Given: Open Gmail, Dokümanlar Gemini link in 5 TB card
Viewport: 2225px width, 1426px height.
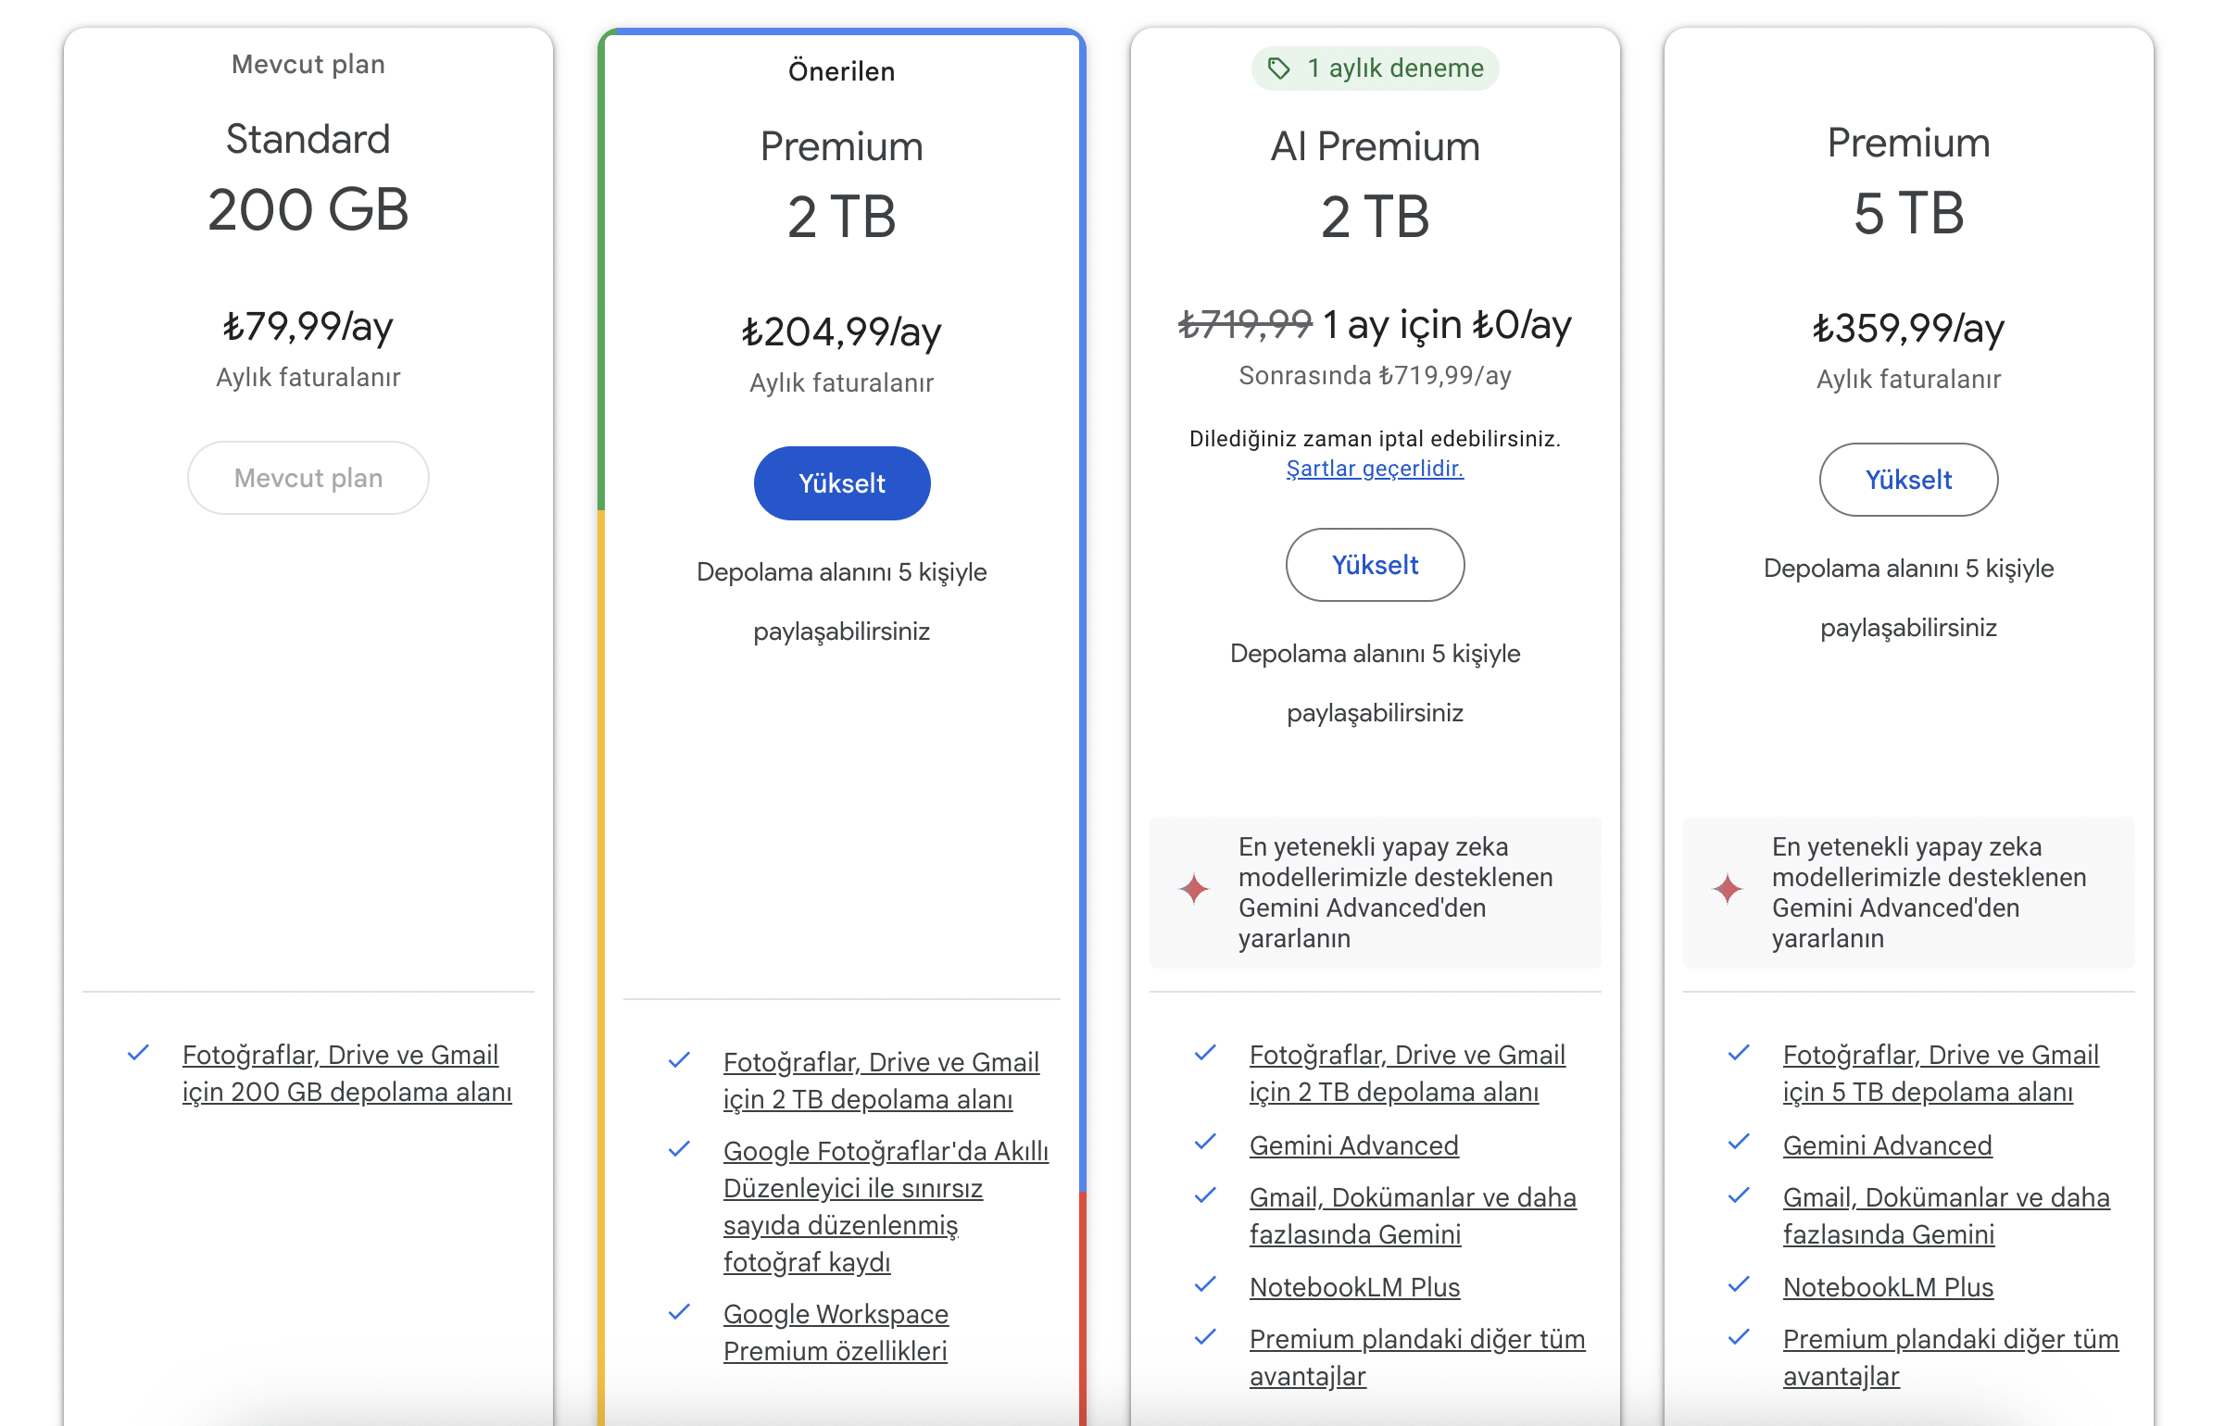Looking at the screenshot, I should (1946, 1216).
